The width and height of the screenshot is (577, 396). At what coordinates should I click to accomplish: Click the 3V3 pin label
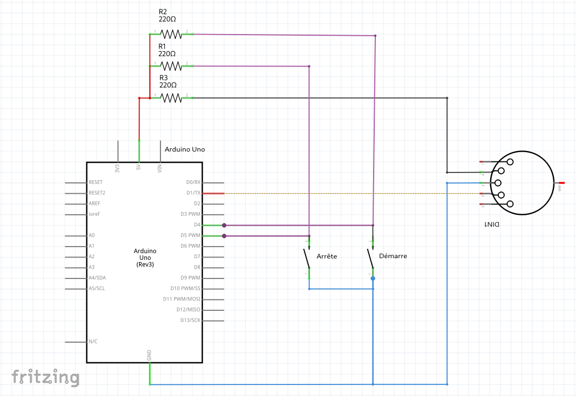coord(118,169)
